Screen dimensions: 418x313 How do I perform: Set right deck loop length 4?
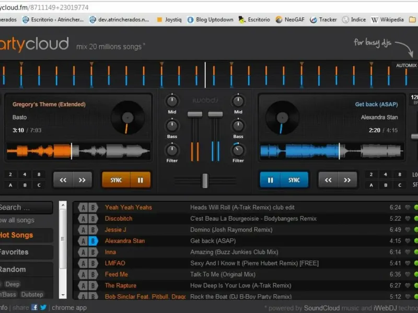coord(386,174)
